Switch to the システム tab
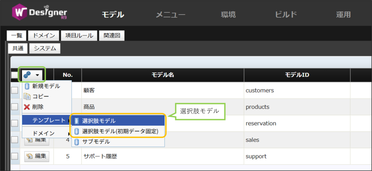 pyautogui.click(x=45, y=48)
